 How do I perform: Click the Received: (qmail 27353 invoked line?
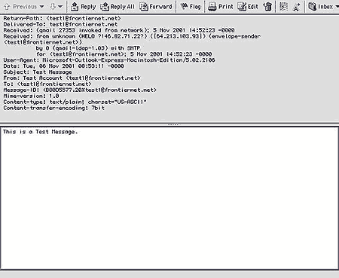[119, 30]
